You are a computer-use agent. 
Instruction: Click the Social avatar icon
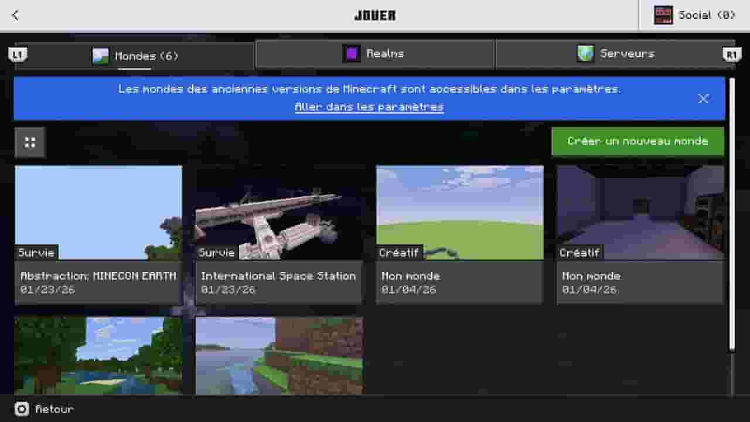(663, 15)
